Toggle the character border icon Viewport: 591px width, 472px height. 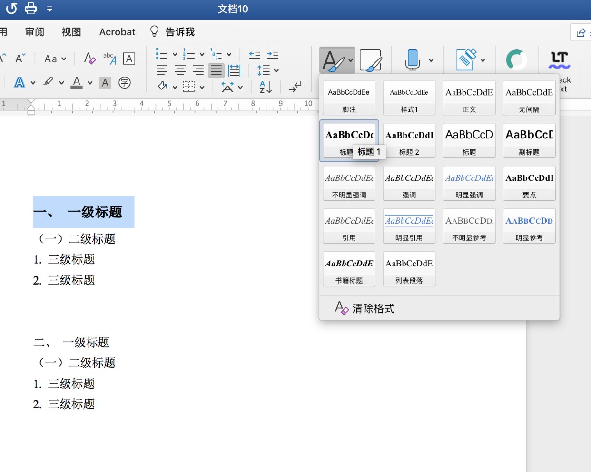point(129,59)
